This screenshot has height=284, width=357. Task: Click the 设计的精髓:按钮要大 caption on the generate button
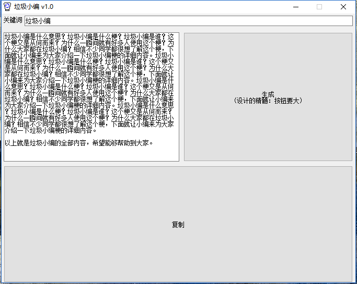(x=268, y=101)
